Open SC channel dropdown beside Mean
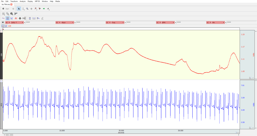Image resolution: width=257 pixels, height=136 pixels. (x=58, y=22)
